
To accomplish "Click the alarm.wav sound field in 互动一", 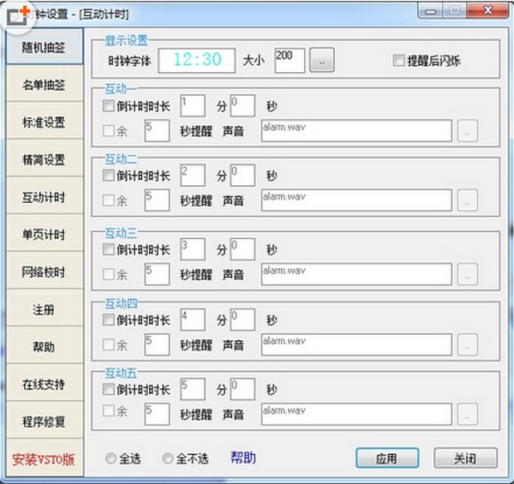I will (356, 131).
